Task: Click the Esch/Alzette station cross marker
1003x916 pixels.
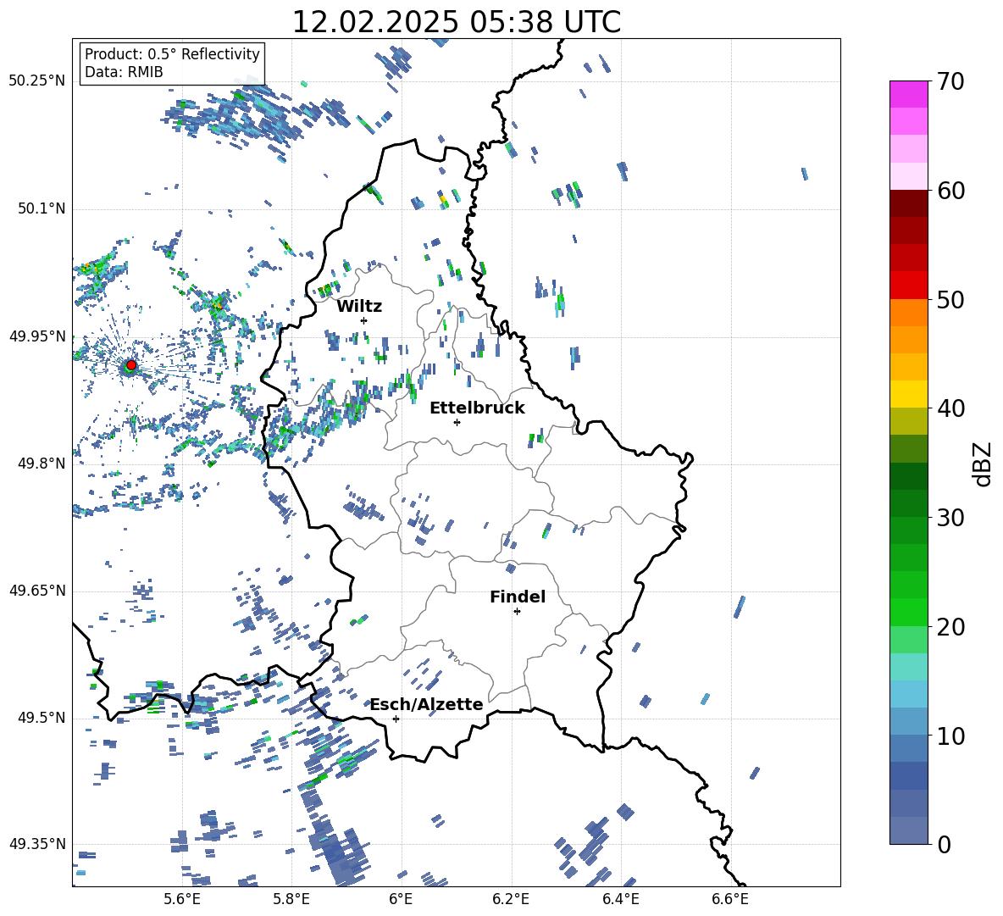Action: click(x=396, y=719)
